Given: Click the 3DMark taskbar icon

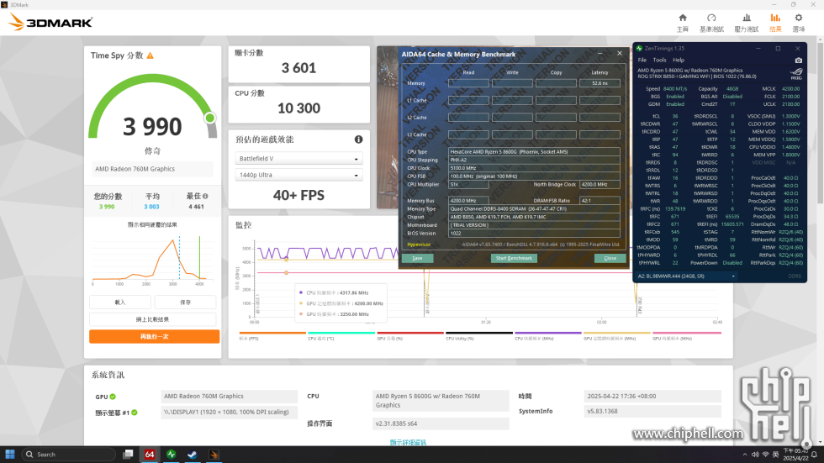Looking at the screenshot, I should point(214,454).
